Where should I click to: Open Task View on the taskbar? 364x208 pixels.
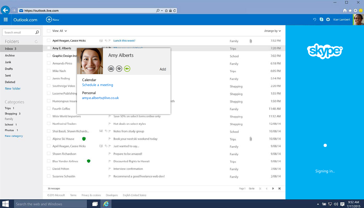coord(95,204)
